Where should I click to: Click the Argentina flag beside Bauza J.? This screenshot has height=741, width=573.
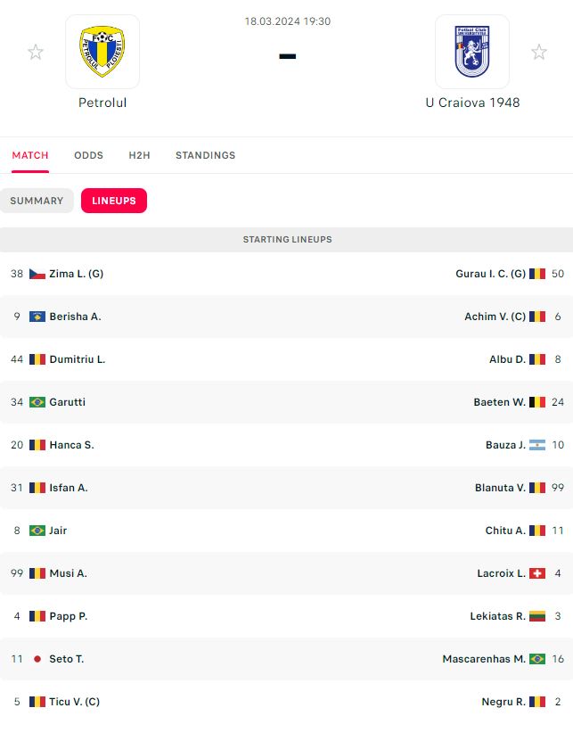(537, 445)
